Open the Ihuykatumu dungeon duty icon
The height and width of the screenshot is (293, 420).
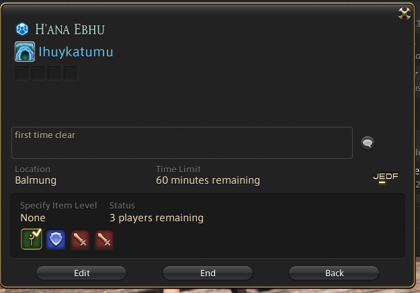[x=25, y=52]
